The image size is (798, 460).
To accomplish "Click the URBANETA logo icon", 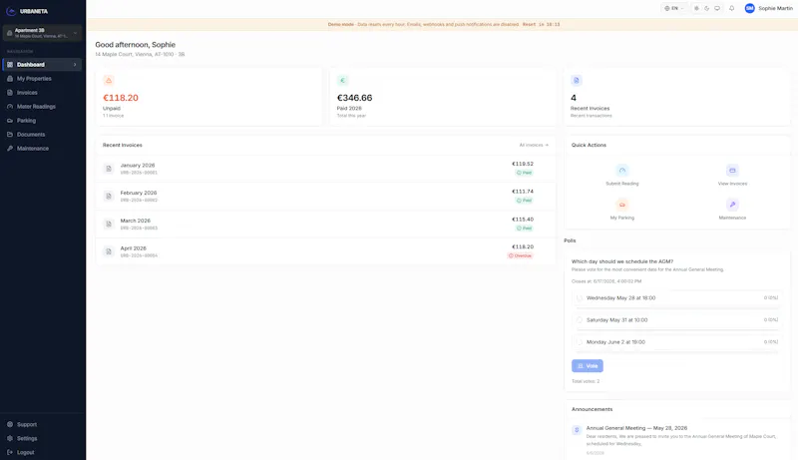I will [x=11, y=11].
